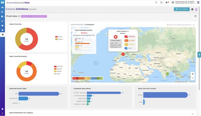Expand the Alarms Distribution Per Category panel

pyautogui.click(x=193, y=114)
